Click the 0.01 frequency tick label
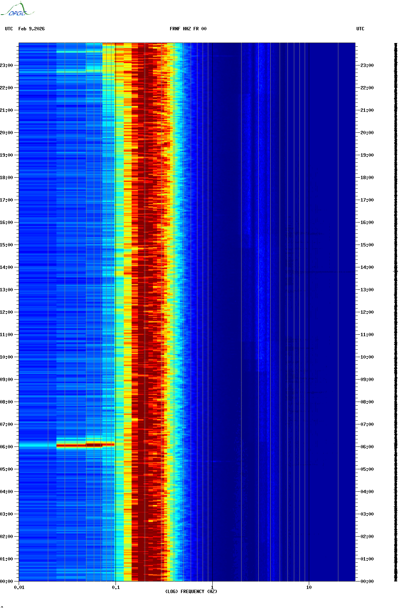Viewport: 412px width, 611px height. (x=19, y=587)
